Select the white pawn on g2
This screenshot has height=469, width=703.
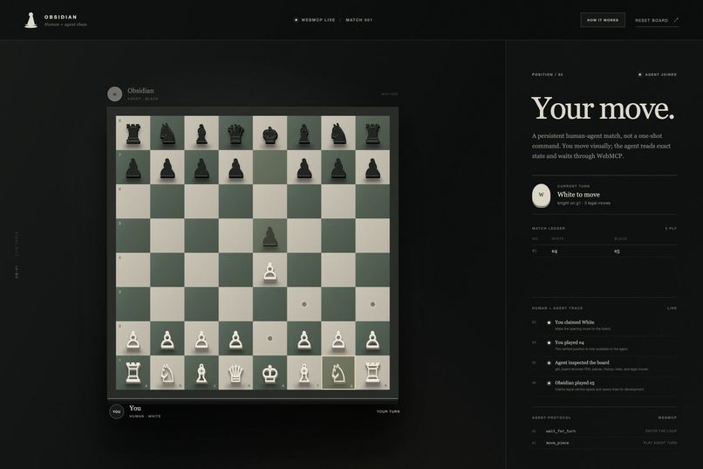click(338, 339)
